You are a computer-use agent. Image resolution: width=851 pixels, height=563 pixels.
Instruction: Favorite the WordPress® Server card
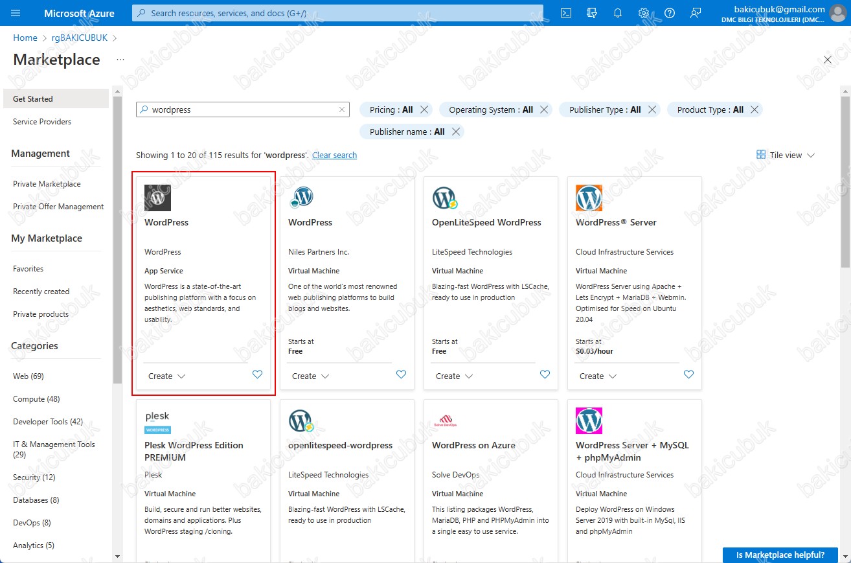(688, 374)
